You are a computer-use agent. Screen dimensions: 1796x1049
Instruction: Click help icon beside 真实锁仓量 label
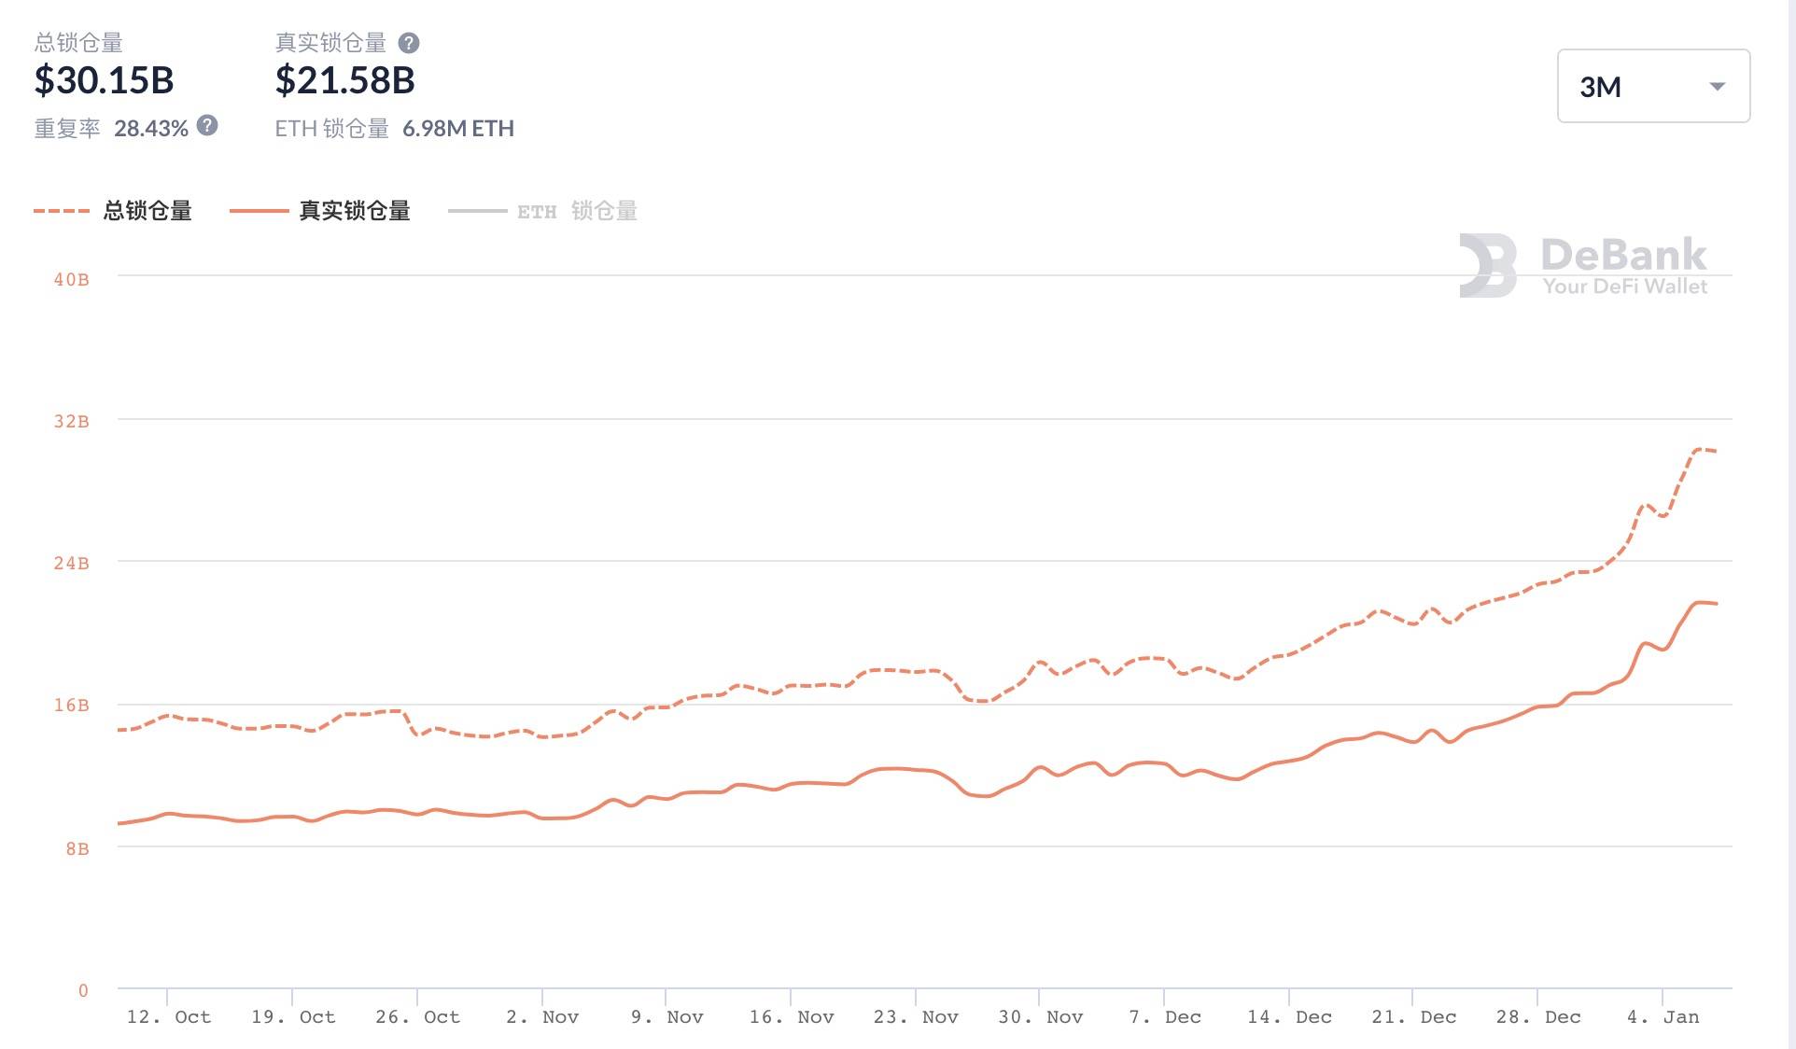point(409,43)
